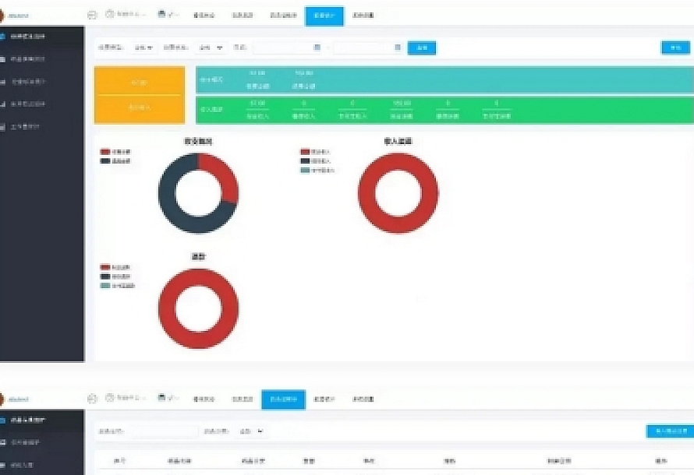Select the highlighted blue tab in the lower header

[283, 399]
